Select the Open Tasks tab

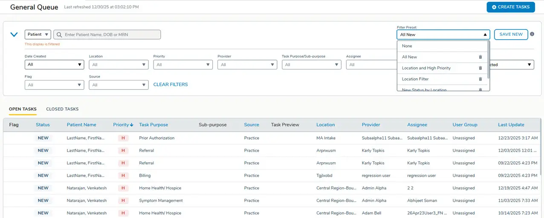tap(23, 109)
